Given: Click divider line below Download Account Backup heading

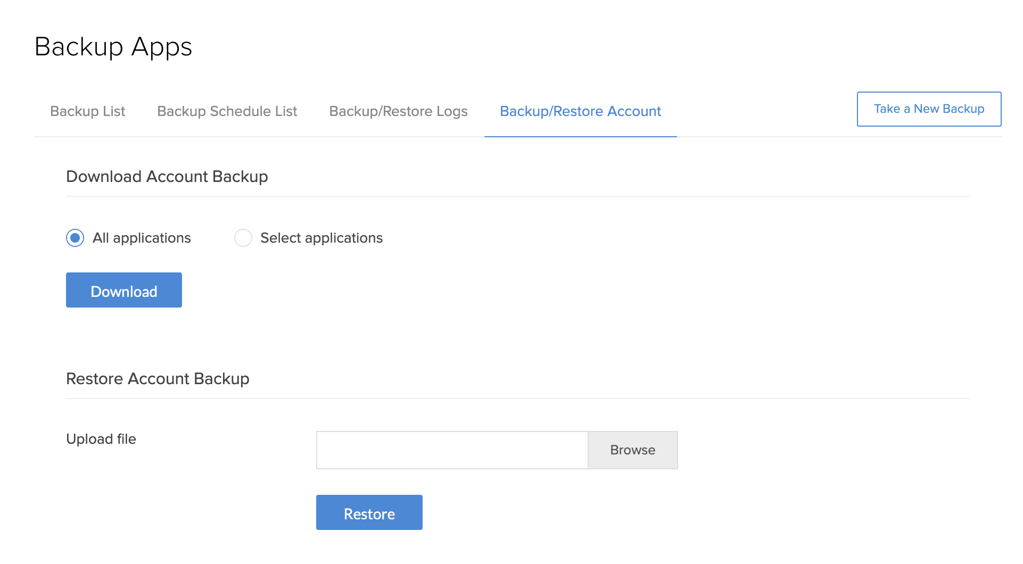Looking at the screenshot, I should (517, 196).
